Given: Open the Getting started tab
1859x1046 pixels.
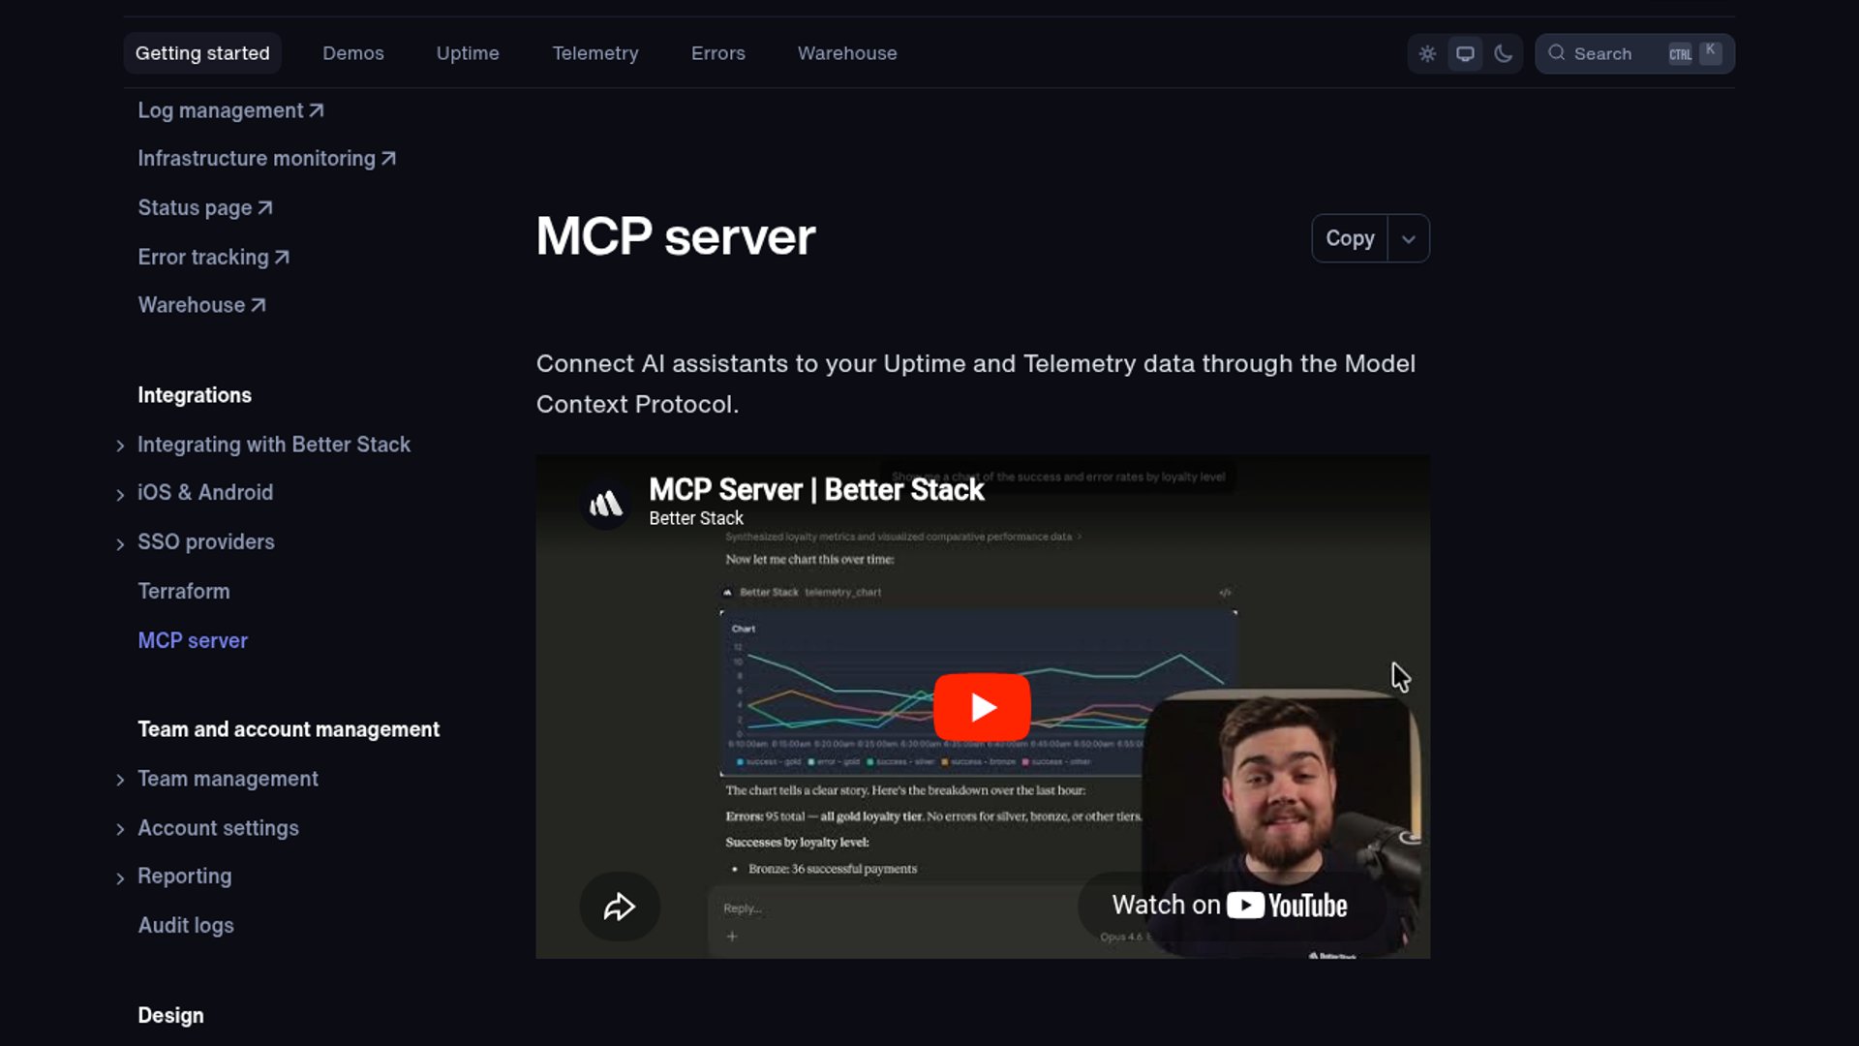Looking at the screenshot, I should pos(202,53).
